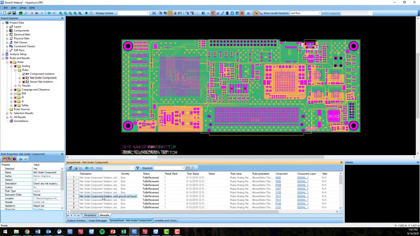Click the T612 component link
The image size is (420, 236).
point(278,196)
